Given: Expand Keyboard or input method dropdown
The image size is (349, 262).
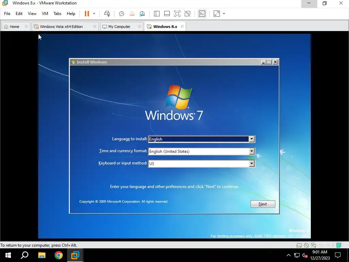Looking at the screenshot, I should [252, 163].
